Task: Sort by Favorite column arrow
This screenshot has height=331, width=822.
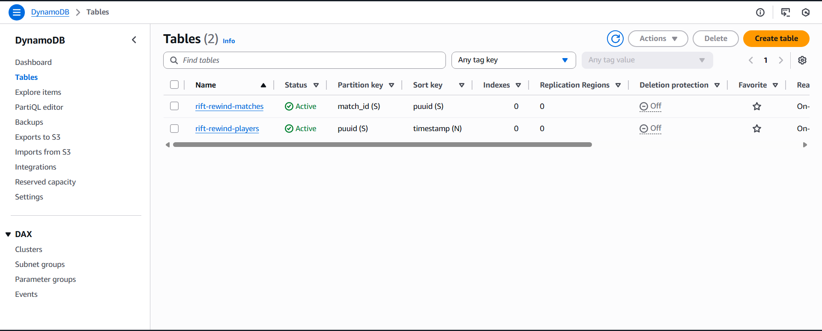Action: click(x=775, y=85)
